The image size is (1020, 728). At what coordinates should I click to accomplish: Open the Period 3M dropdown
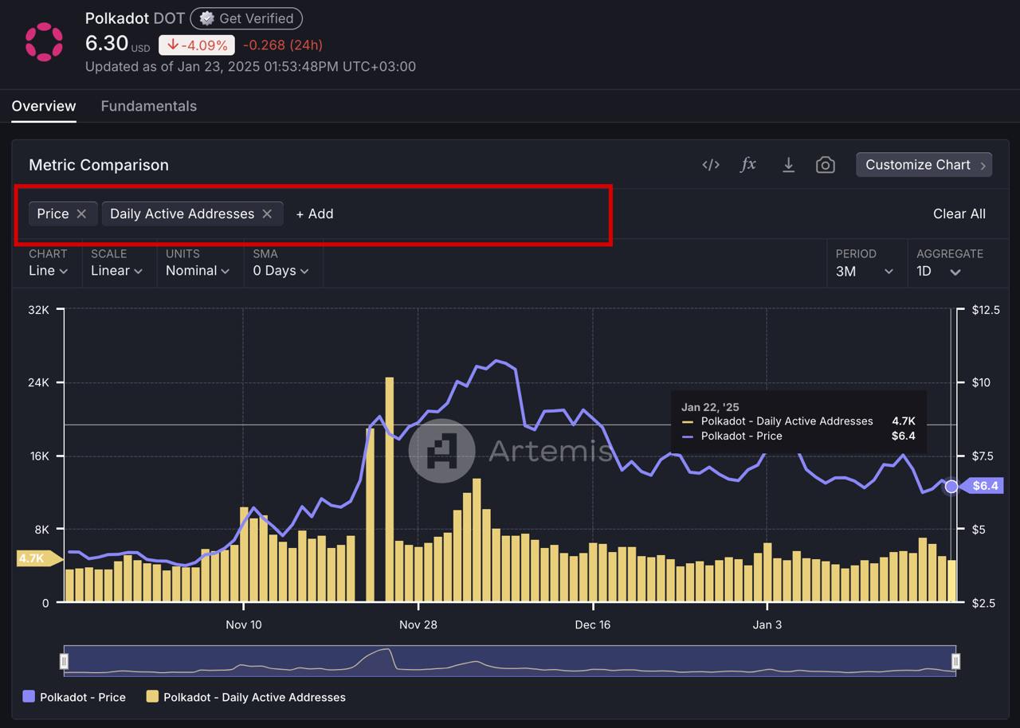coord(865,271)
